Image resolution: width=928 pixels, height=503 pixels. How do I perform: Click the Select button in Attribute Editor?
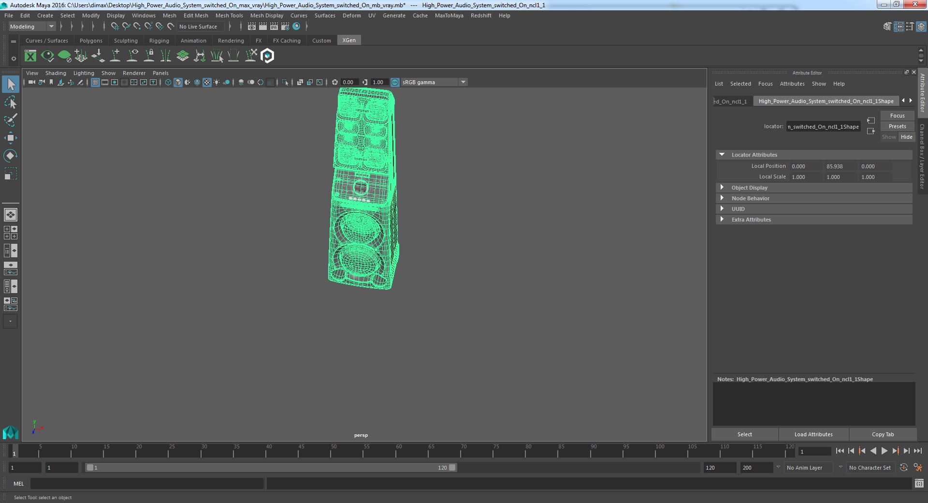click(744, 434)
